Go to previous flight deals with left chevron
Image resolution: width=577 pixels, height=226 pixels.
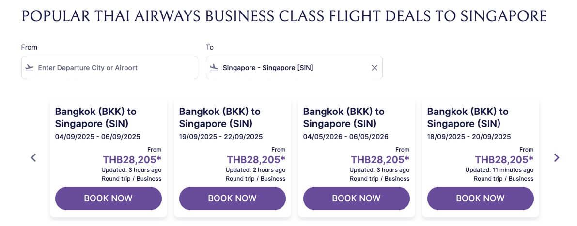point(33,157)
